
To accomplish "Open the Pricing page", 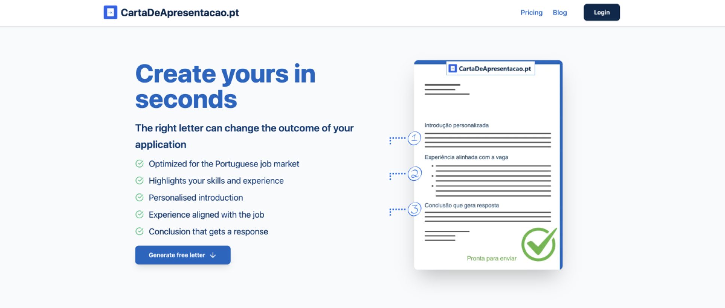I will click(x=531, y=12).
